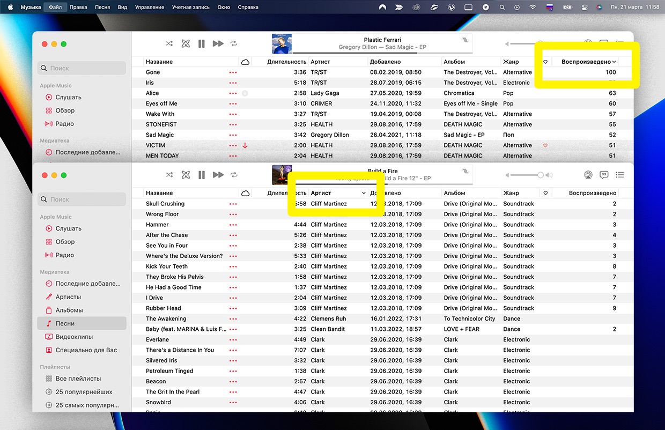This screenshot has width=665, height=430.
Task: Sort by Жанр column in upper window
Action: tap(511, 62)
